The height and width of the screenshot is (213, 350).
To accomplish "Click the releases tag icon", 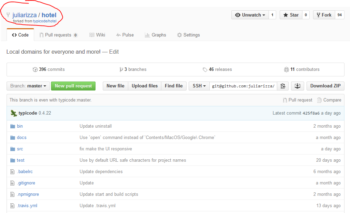I will [205, 70].
